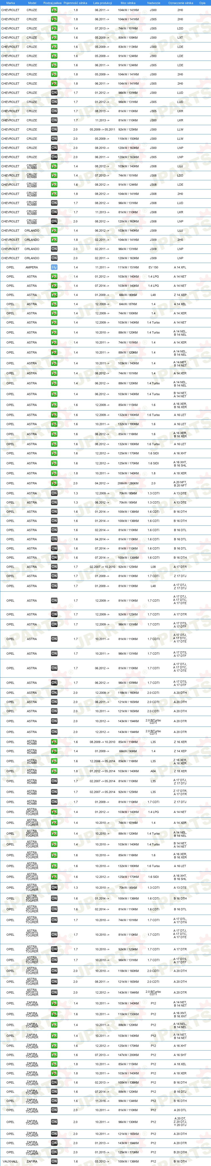The height and width of the screenshot is (1166, 211).
Task: Sort by the Marka column header
Action: pos(11,3)
